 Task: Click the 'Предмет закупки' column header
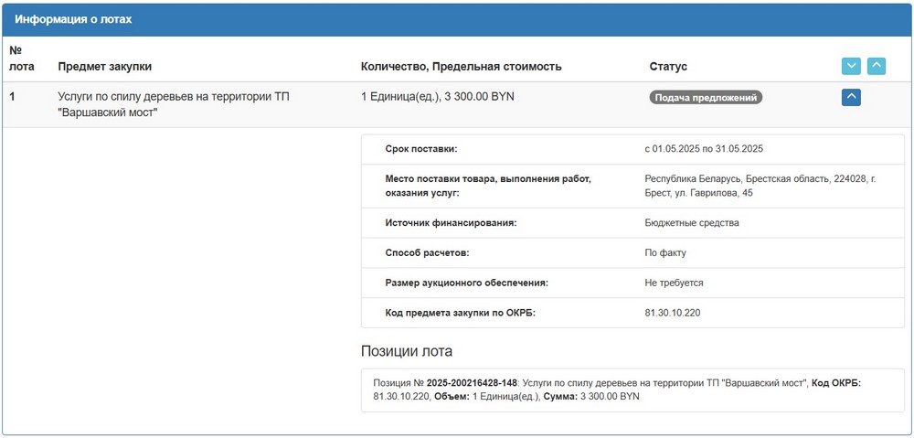point(104,67)
